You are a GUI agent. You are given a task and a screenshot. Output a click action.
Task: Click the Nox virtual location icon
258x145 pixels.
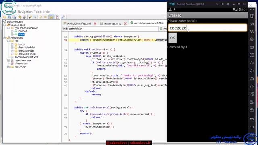[x=252, y=39]
